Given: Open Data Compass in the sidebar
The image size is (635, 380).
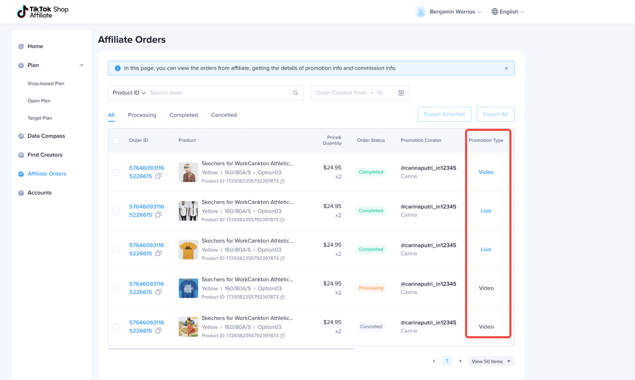Looking at the screenshot, I should (x=46, y=136).
